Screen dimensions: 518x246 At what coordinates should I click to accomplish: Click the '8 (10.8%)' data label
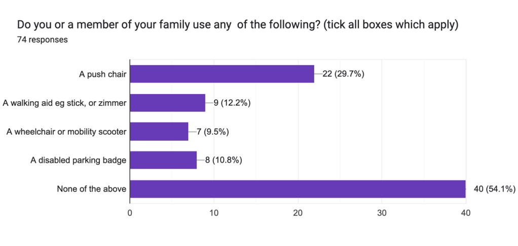[x=224, y=160]
